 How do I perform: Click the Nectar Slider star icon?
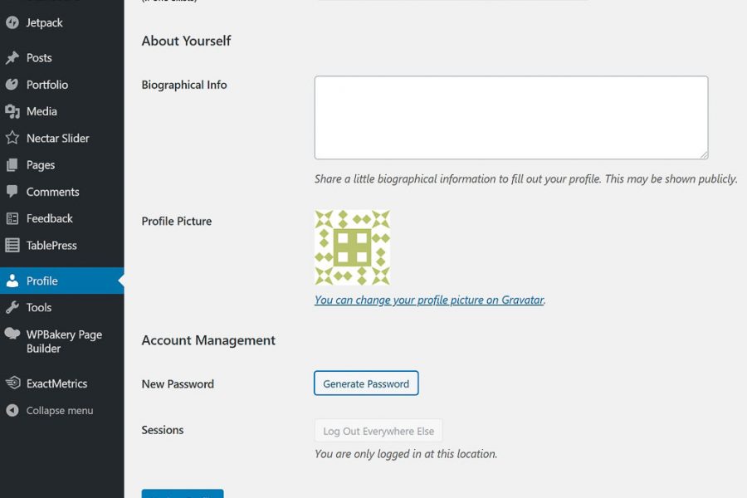(12, 138)
